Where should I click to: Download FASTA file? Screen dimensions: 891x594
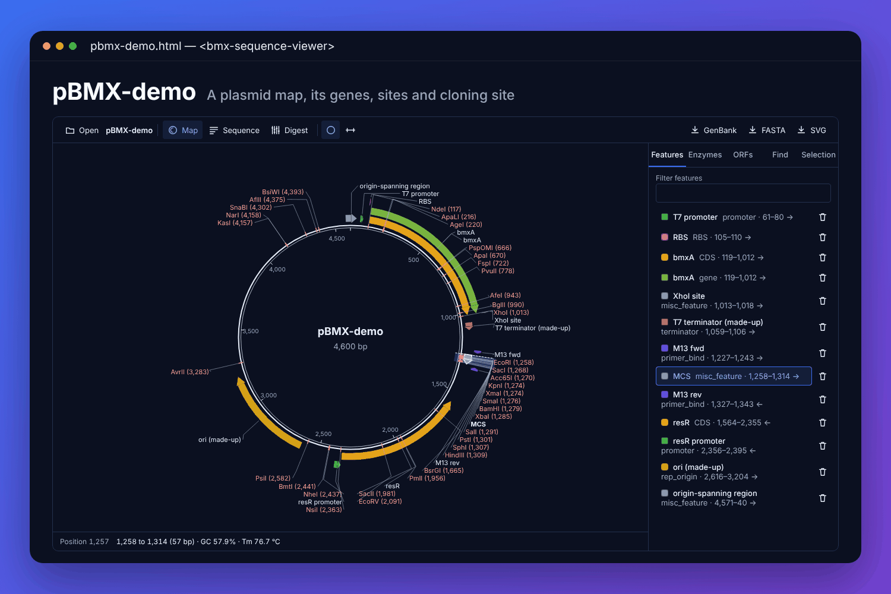click(767, 130)
